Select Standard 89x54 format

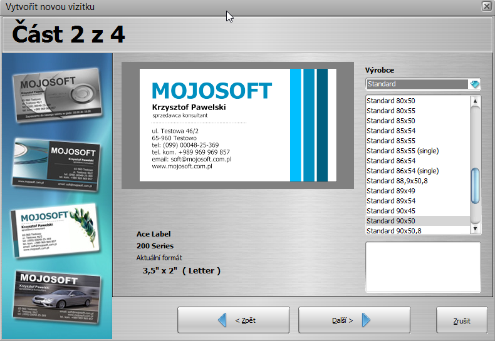point(418,201)
